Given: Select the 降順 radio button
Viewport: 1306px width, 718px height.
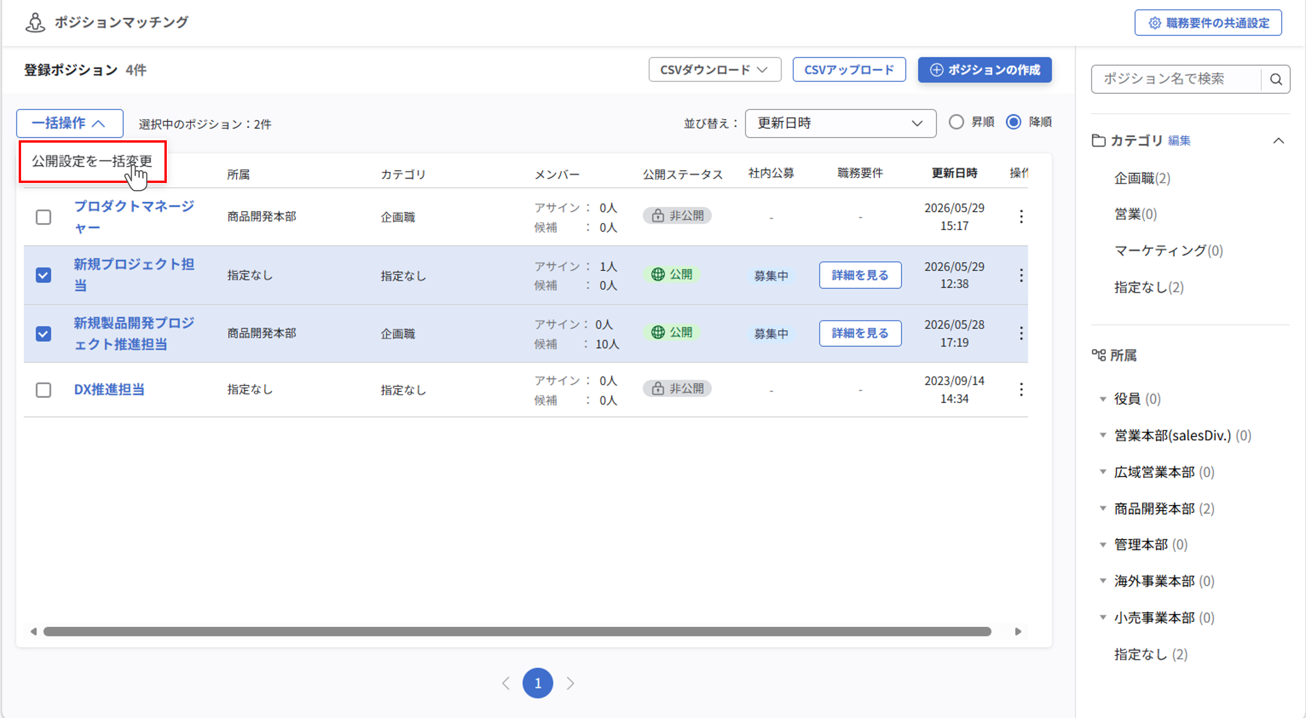Looking at the screenshot, I should pyautogui.click(x=1013, y=122).
